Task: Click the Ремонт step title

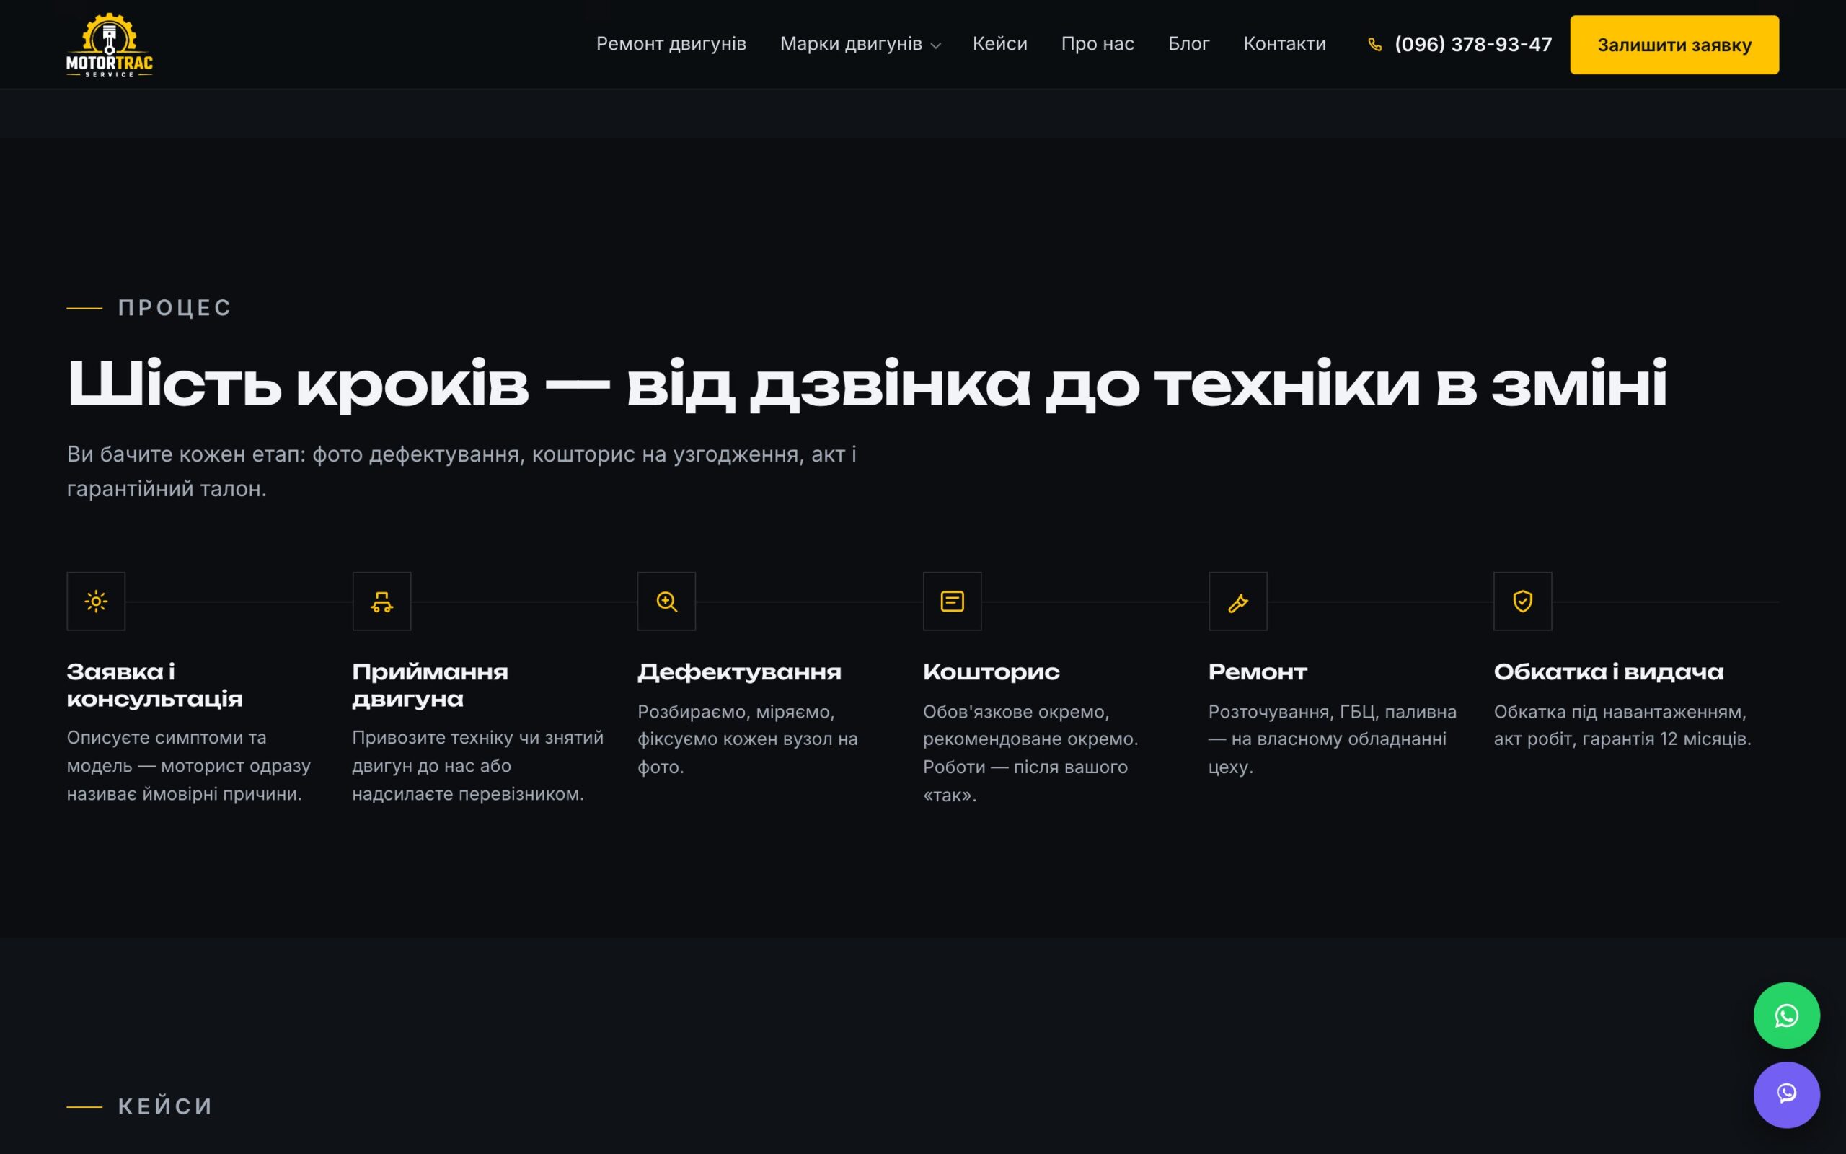Action: 1257,672
